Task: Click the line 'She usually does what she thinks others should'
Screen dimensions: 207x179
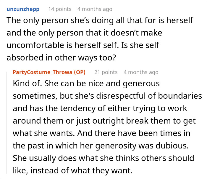Action: tap(103, 158)
